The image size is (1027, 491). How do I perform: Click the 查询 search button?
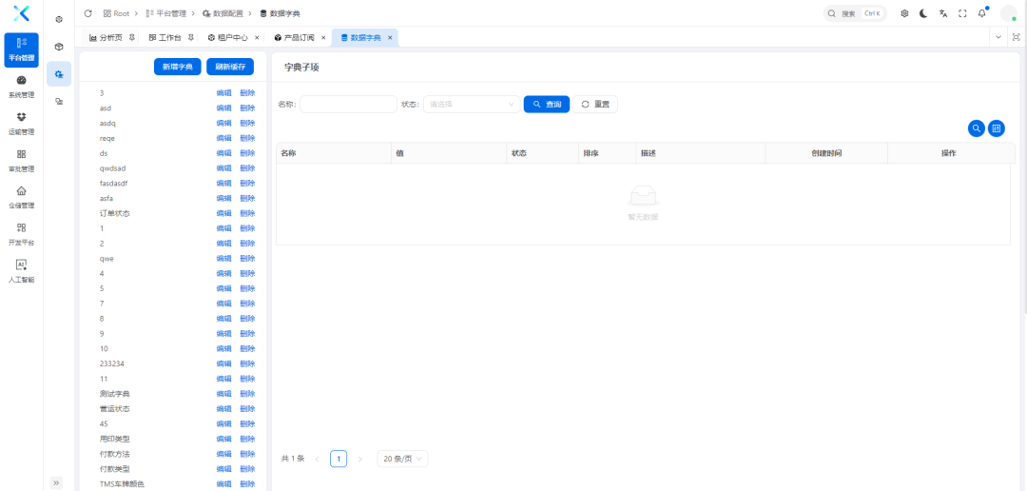click(546, 104)
